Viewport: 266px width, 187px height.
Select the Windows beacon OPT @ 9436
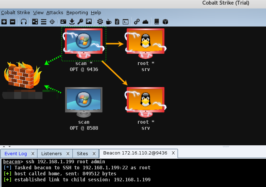click(83, 43)
